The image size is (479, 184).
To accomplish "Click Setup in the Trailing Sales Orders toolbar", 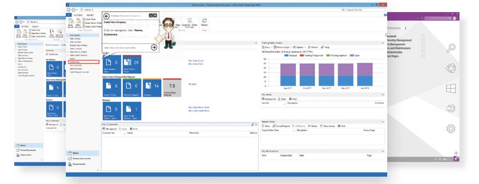I will (x=325, y=47).
